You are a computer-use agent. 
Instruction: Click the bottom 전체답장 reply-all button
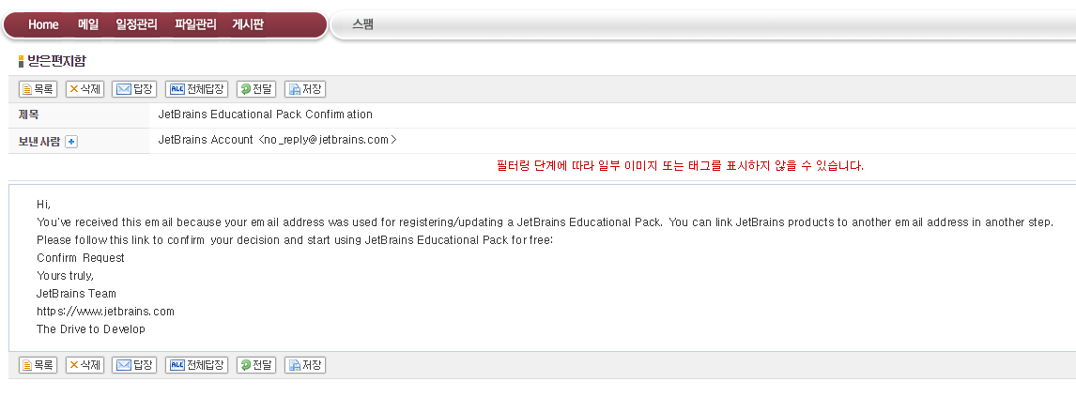(x=196, y=365)
